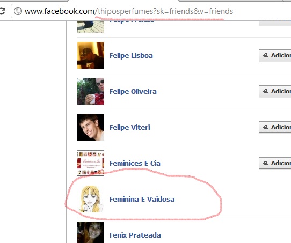Click the browser reload icon
Viewport: 291px width, 243px height.
pyautogui.click(x=2, y=11)
